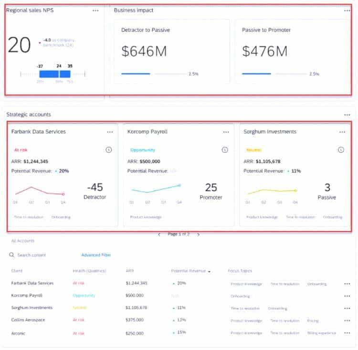Open Business impact more options menu
Screen dimensions: 358x350
347,11
